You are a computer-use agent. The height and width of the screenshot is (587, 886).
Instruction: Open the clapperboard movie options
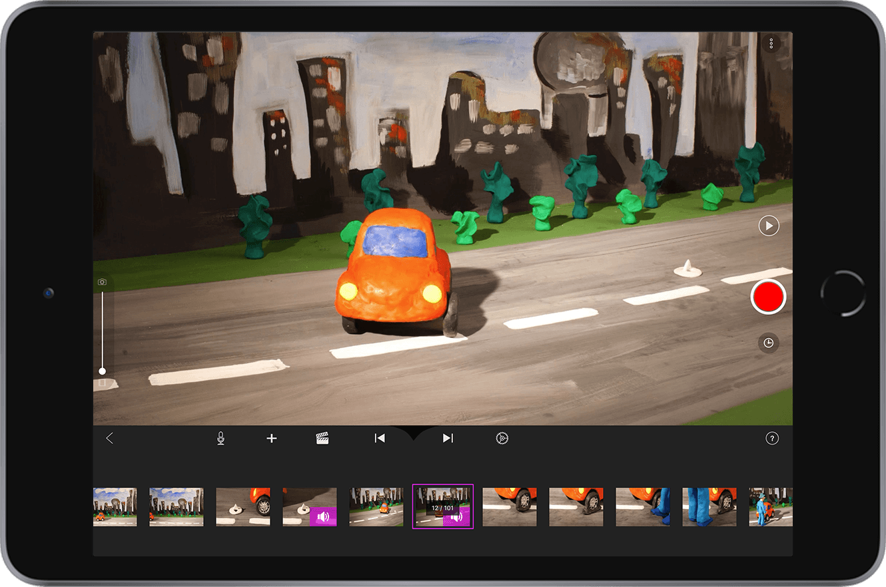(322, 438)
